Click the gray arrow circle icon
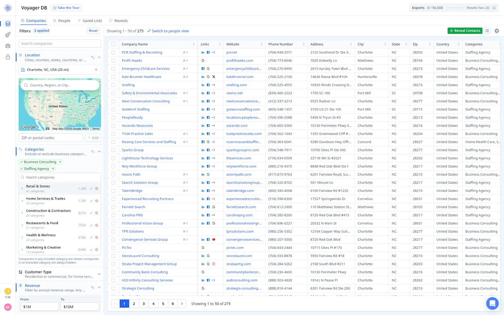 496,31
